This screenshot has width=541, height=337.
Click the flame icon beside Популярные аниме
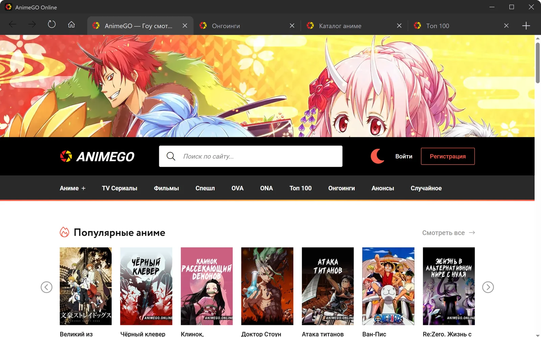64,232
